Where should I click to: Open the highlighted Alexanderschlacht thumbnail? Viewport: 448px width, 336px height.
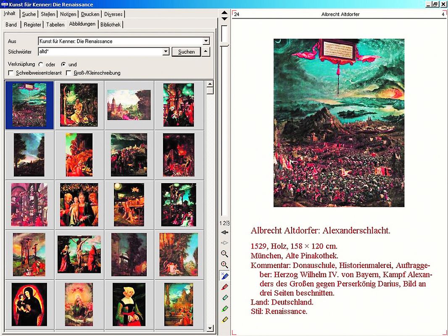(29, 105)
